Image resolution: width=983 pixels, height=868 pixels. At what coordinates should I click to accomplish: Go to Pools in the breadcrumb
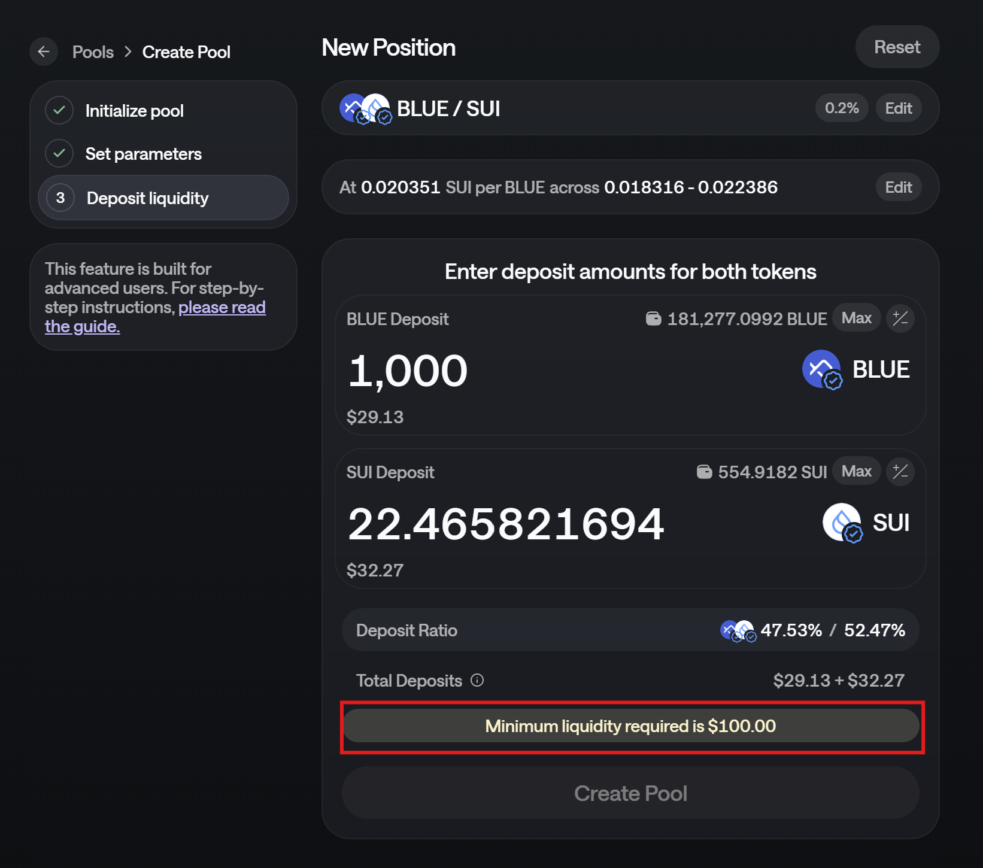tap(93, 52)
